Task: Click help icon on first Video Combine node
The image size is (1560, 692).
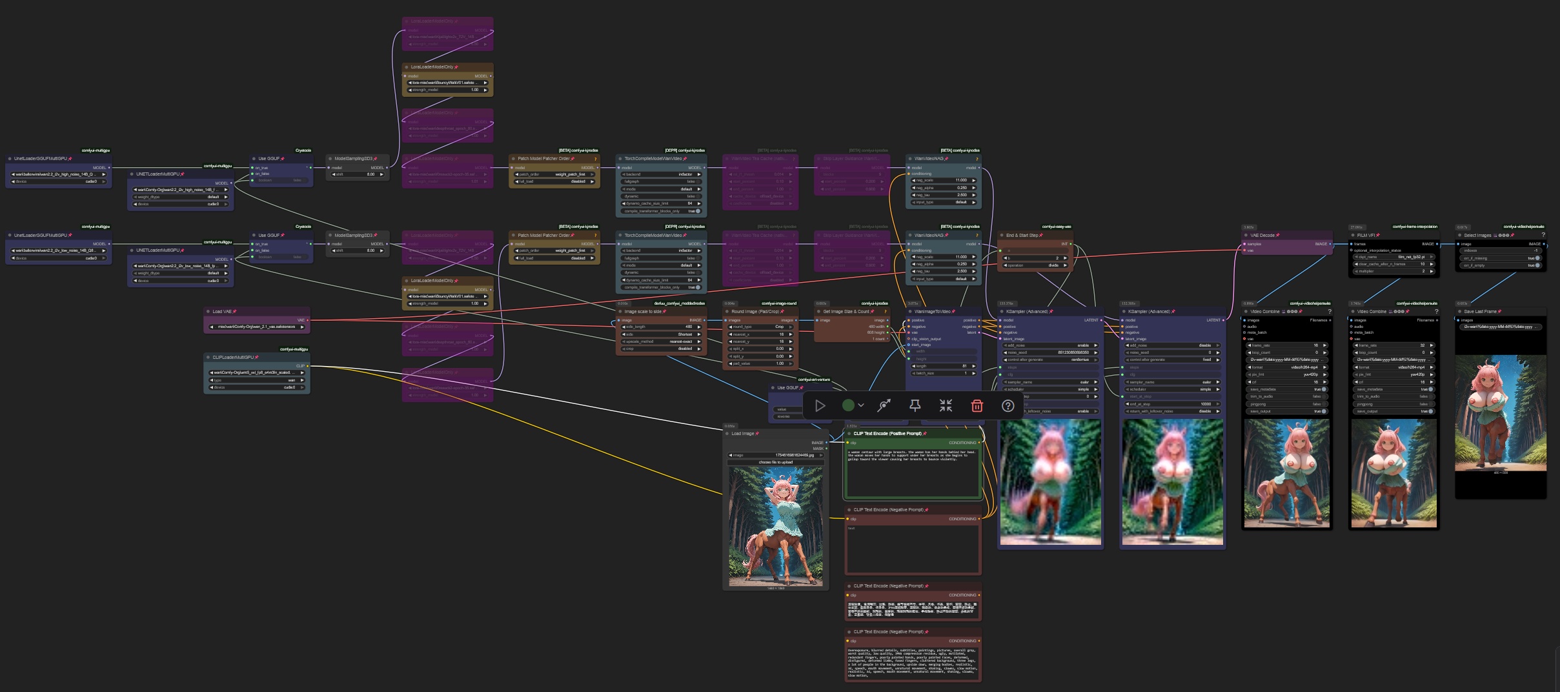Action: (x=1330, y=311)
